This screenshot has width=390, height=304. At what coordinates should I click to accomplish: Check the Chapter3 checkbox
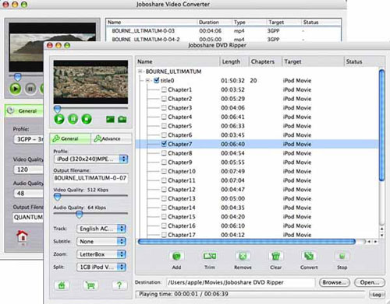[x=164, y=107]
